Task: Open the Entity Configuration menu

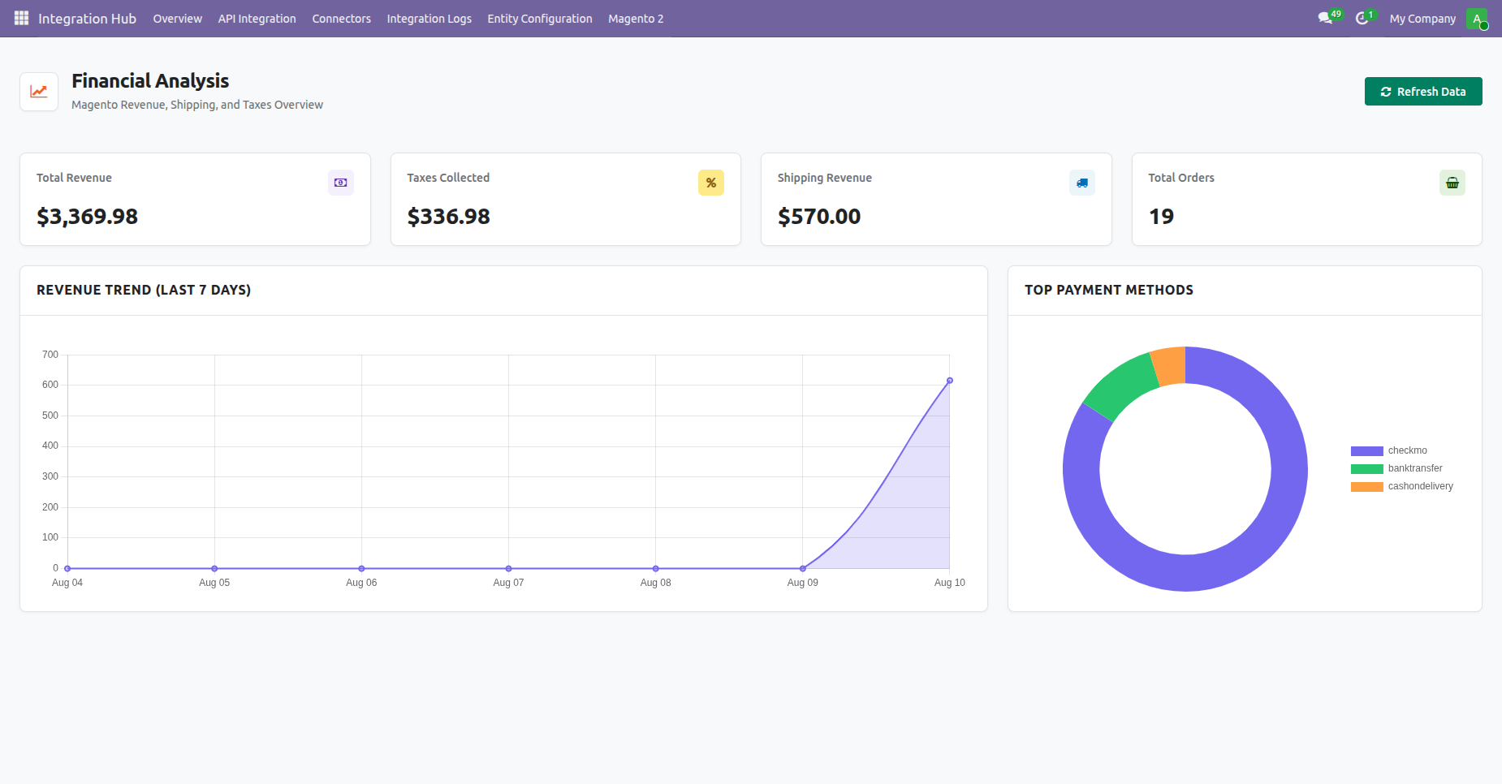Action: [x=540, y=19]
